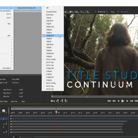138x138 pixels.
Task: Click the timeline horizontal scrollbar
Action: tap(85, 137)
